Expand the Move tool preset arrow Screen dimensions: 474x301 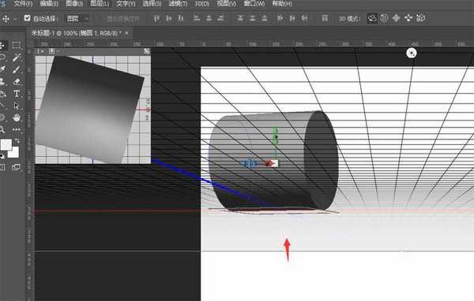pos(15,19)
